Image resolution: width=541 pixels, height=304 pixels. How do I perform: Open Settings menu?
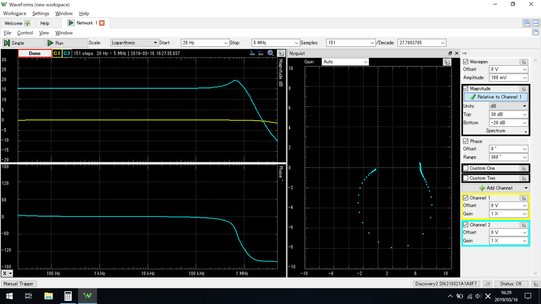point(41,14)
